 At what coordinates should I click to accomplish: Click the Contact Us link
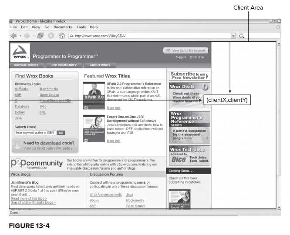tap(197, 57)
